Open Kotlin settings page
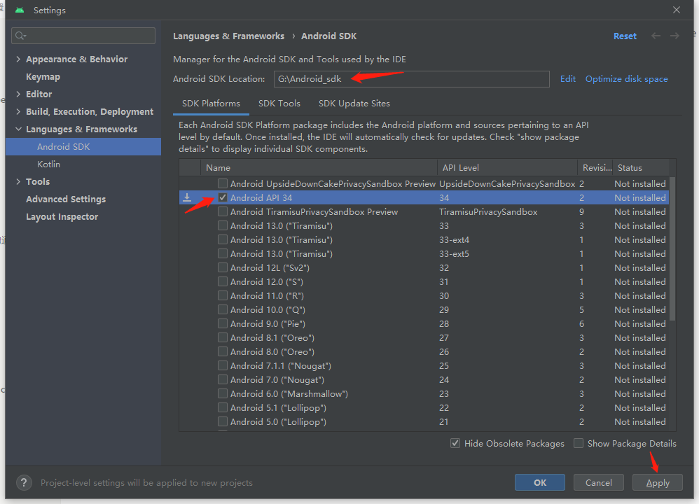This screenshot has height=504, width=699. pos(48,164)
